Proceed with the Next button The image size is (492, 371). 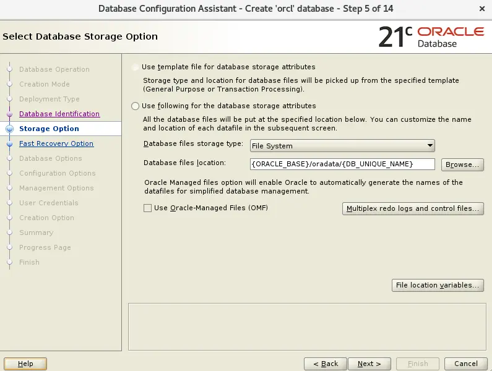369,364
